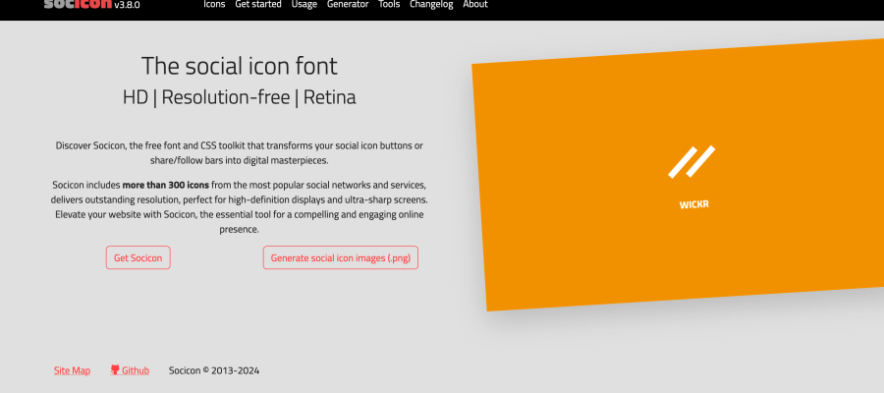
Task: Click the WICKR label on orange card
Action: (x=694, y=204)
